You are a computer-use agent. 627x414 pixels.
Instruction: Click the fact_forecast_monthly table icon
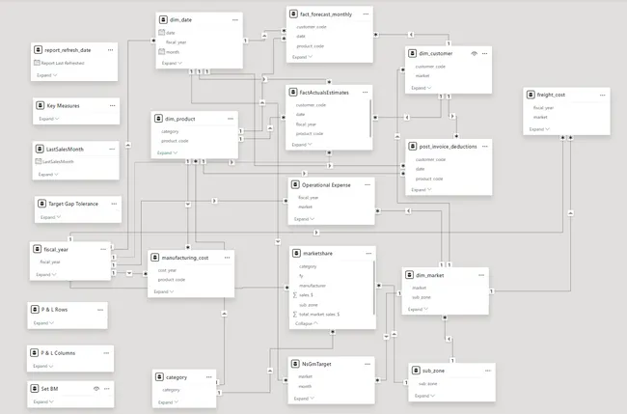[293, 14]
